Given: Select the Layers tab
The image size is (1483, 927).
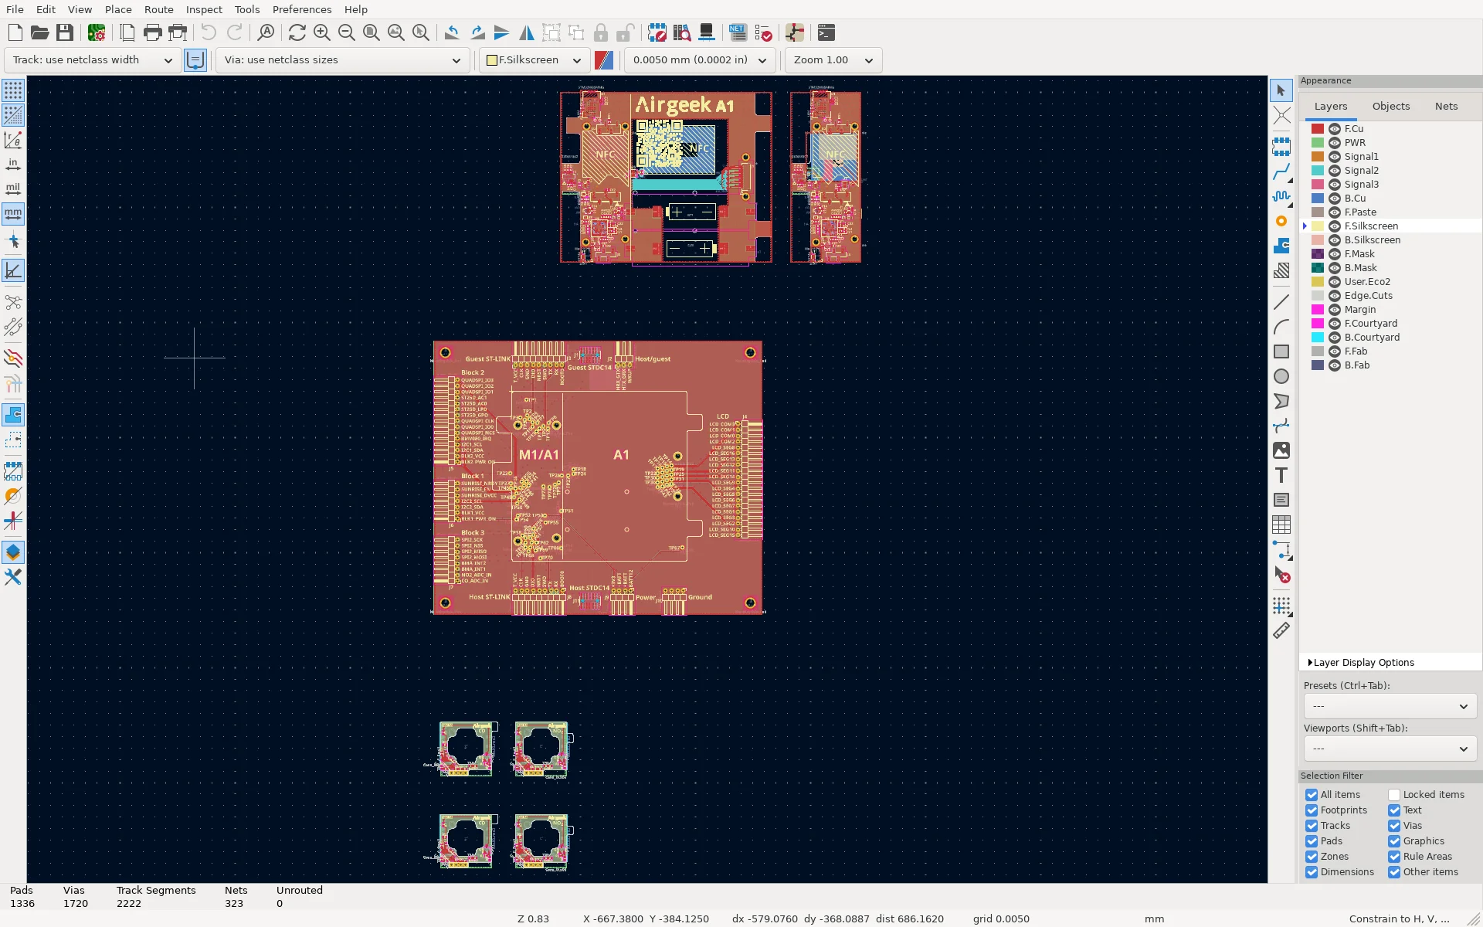Looking at the screenshot, I should 1331,106.
